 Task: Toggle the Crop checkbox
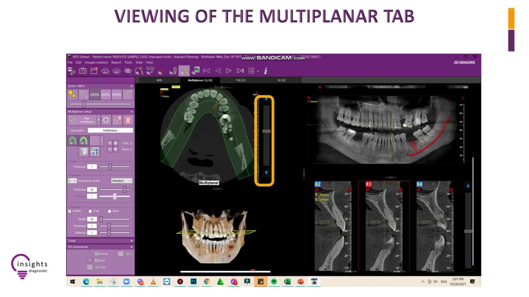tap(90, 211)
